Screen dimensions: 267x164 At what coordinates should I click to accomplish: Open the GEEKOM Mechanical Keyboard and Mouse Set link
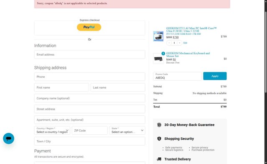188,54
